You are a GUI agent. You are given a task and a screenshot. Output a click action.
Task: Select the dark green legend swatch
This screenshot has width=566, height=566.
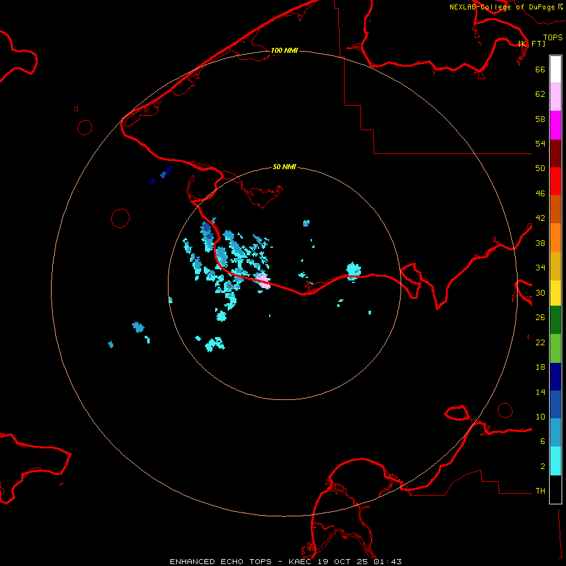[555, 320]
